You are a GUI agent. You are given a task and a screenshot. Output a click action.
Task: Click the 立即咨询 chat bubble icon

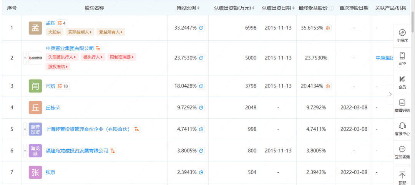tap(402, 149)
